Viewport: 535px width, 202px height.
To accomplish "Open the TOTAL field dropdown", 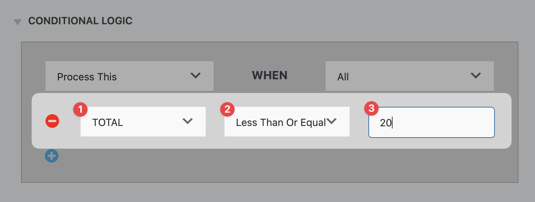I will pos(143,122).
